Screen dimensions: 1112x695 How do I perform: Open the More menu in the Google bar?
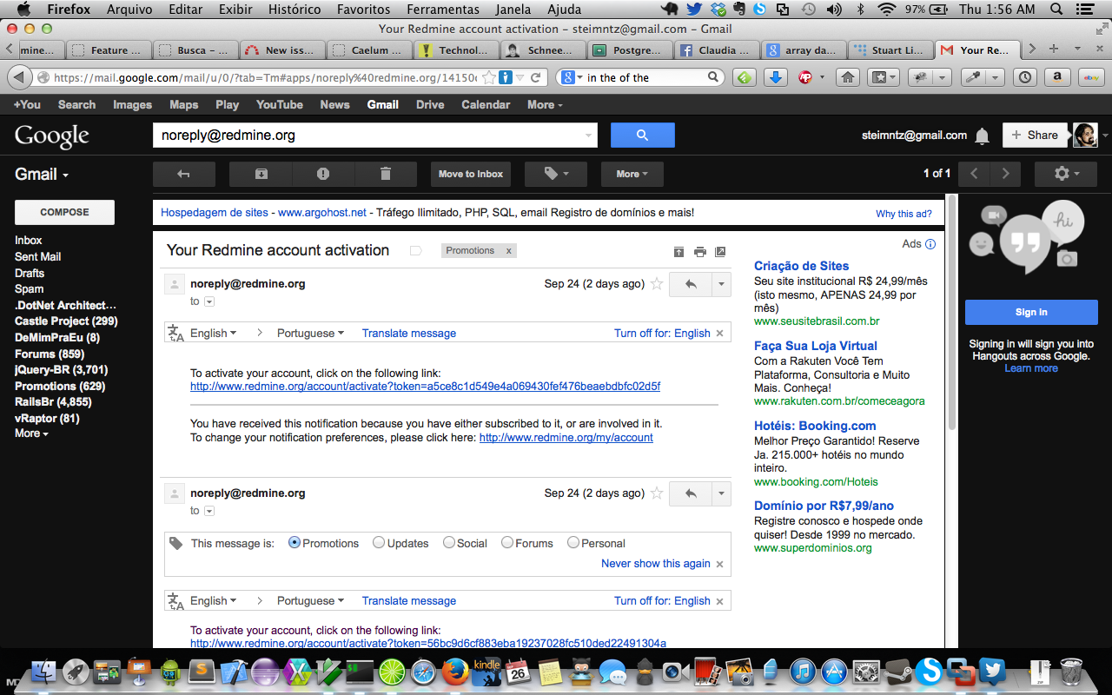pyautogui.click(x=545, y=104)
